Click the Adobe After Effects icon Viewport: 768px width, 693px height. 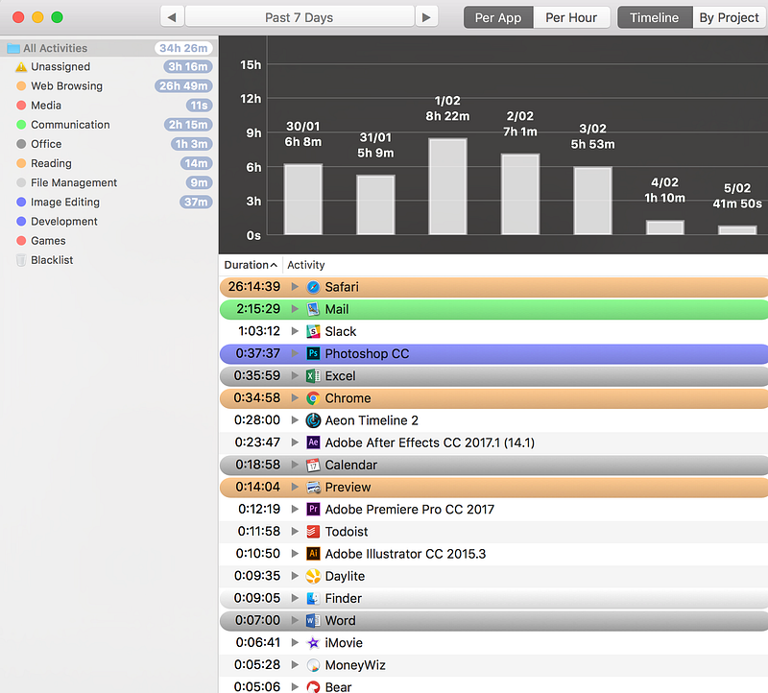(313, 442)
